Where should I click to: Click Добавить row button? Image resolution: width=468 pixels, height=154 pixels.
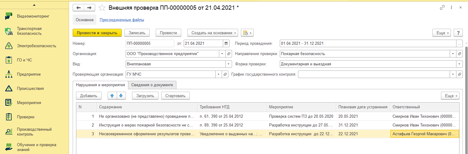88,96
